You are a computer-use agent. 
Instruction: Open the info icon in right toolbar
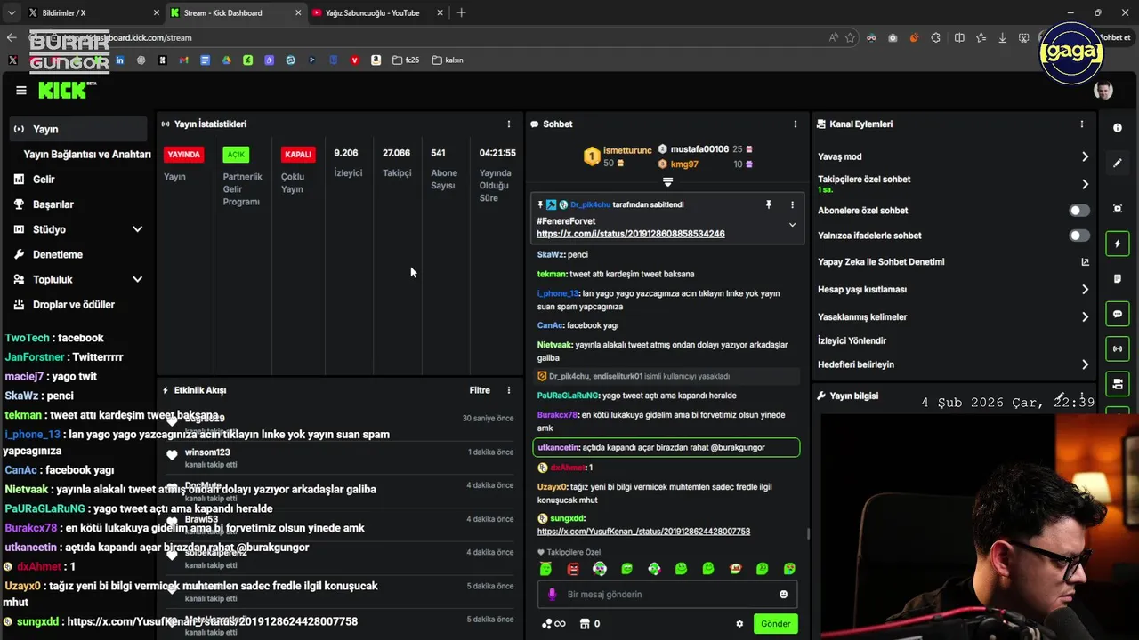[1118, 128]
